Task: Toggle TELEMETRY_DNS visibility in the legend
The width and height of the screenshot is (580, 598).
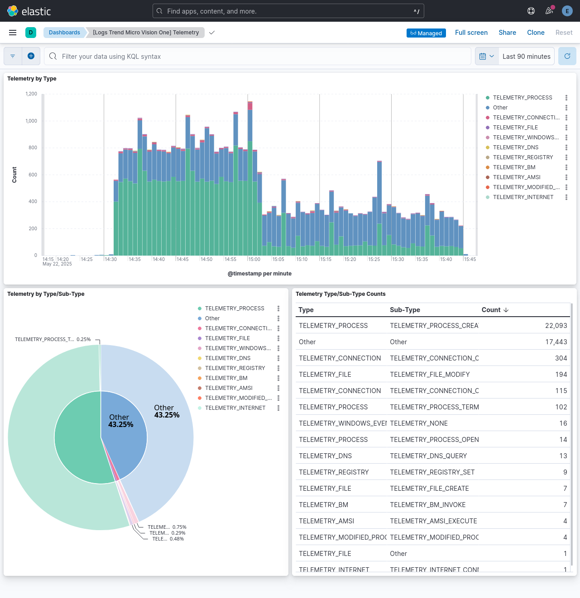Action: click(x=516, y=147)
